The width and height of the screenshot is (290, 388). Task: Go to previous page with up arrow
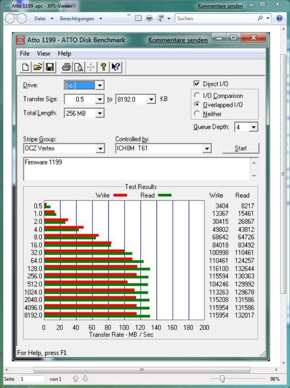[75, 379]
